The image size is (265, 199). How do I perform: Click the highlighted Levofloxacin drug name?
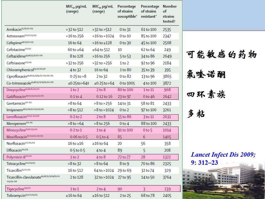[x=17, y=117]
